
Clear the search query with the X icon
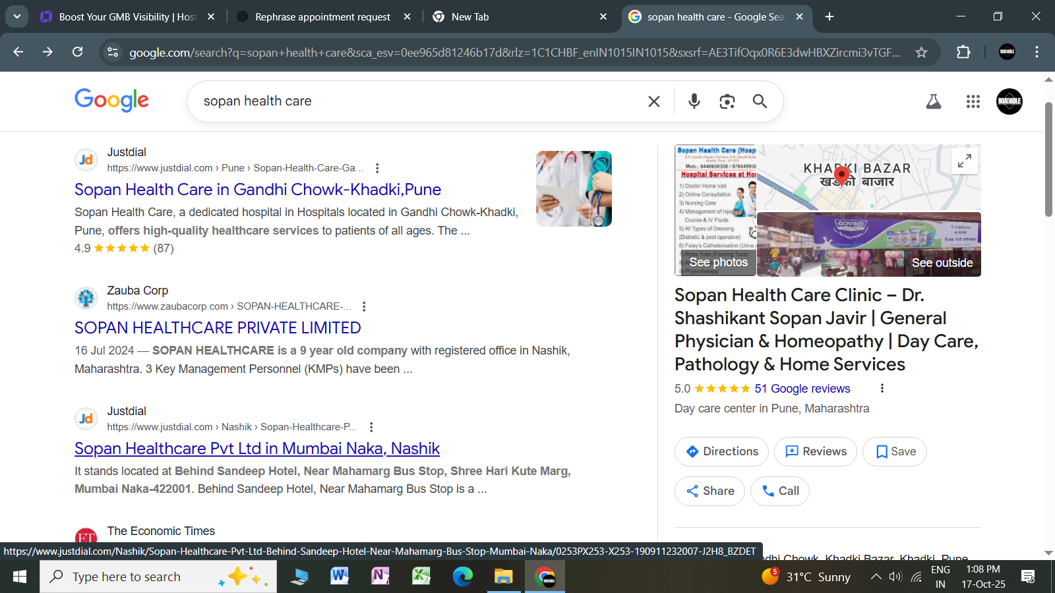[x=654, y=101]
